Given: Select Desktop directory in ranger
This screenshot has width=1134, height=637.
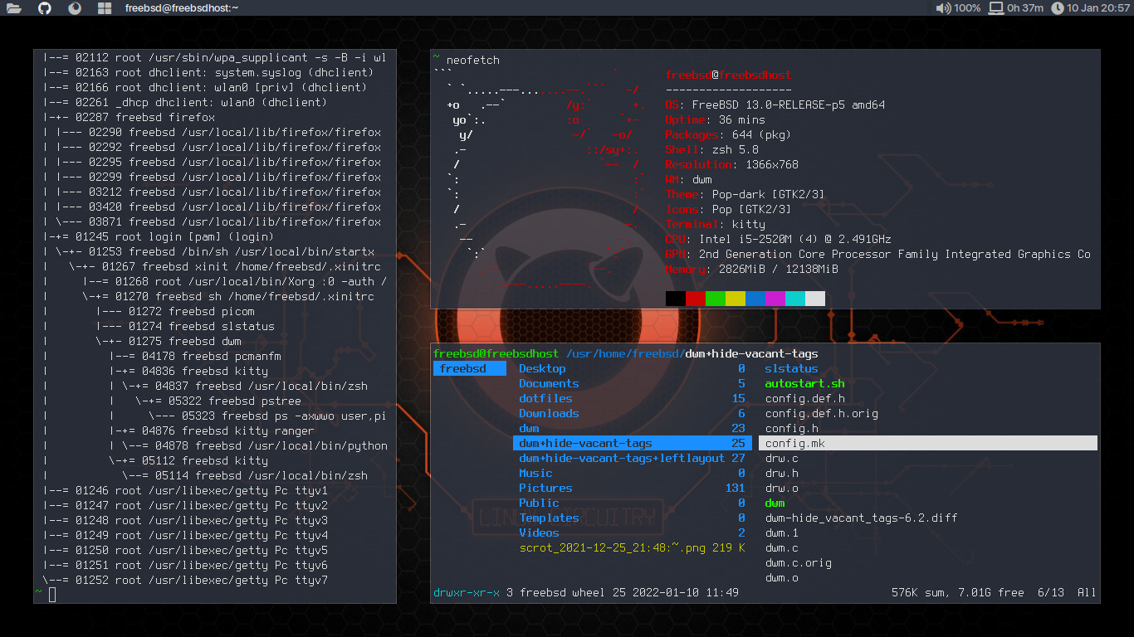Looking at the screenshot, I should point(632,369).
